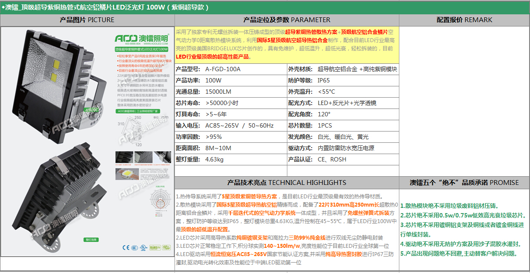Click the 配置报价 REMARK header
The height and width of the screenshot is (273, 530).
click(x=464, y=20)
